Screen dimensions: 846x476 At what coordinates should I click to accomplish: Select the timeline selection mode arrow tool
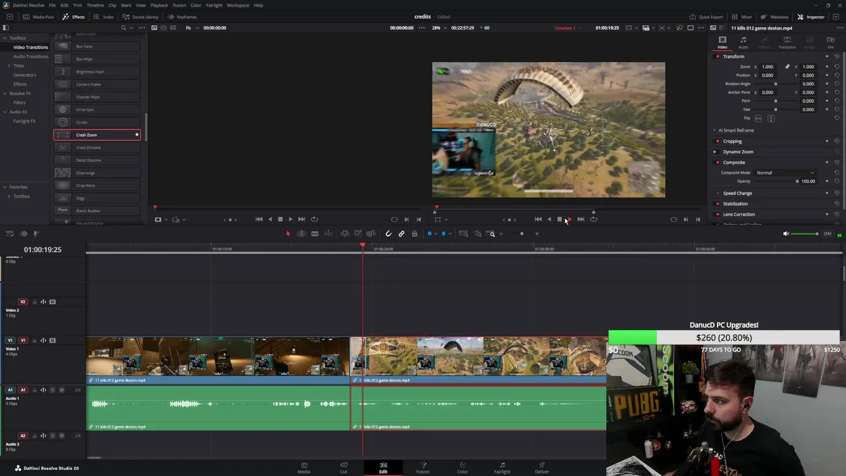tap(288, 233)
